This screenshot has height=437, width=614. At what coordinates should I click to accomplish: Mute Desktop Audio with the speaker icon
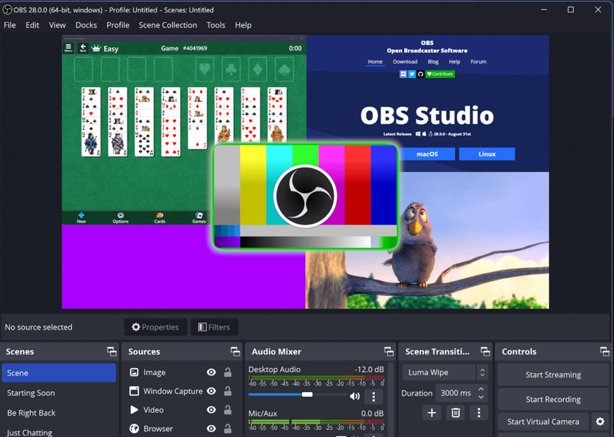(x=355, y=396)
